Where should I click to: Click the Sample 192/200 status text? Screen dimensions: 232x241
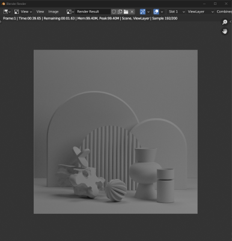pos(165,19)
